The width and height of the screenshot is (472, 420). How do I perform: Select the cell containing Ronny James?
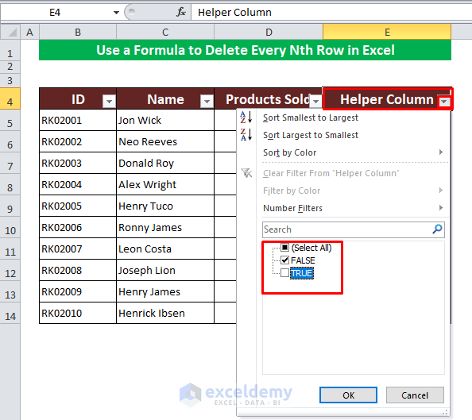tap(165, 227)
